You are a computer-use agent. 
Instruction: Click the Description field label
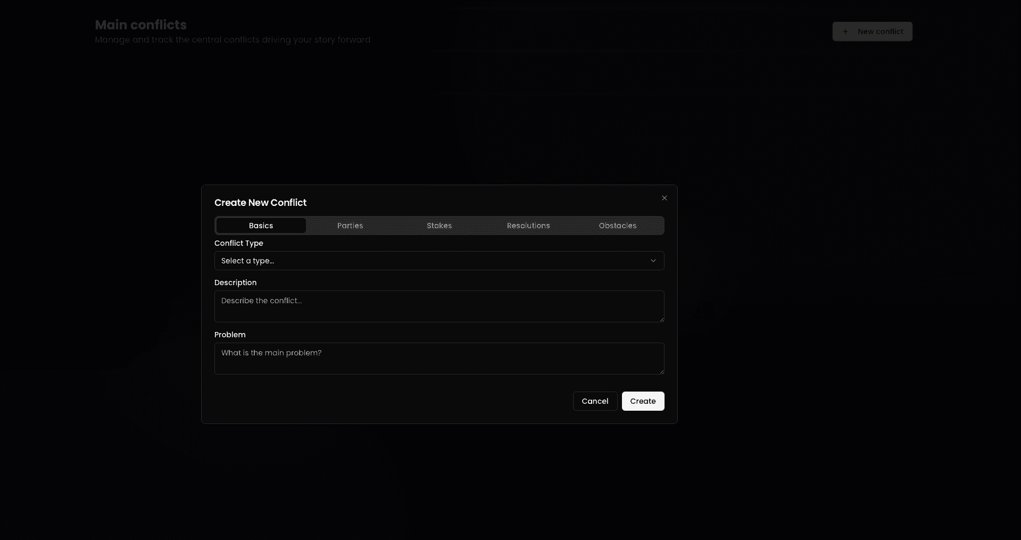coord(235,283)
